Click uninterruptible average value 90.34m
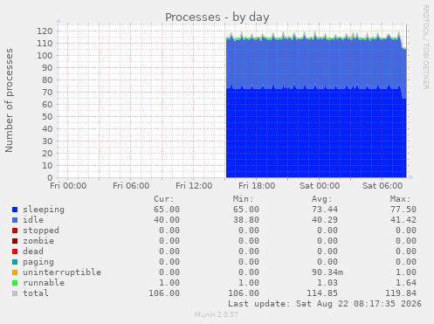Image resolution: width=434 pixels, height=324 pixels. coord(327,272)
